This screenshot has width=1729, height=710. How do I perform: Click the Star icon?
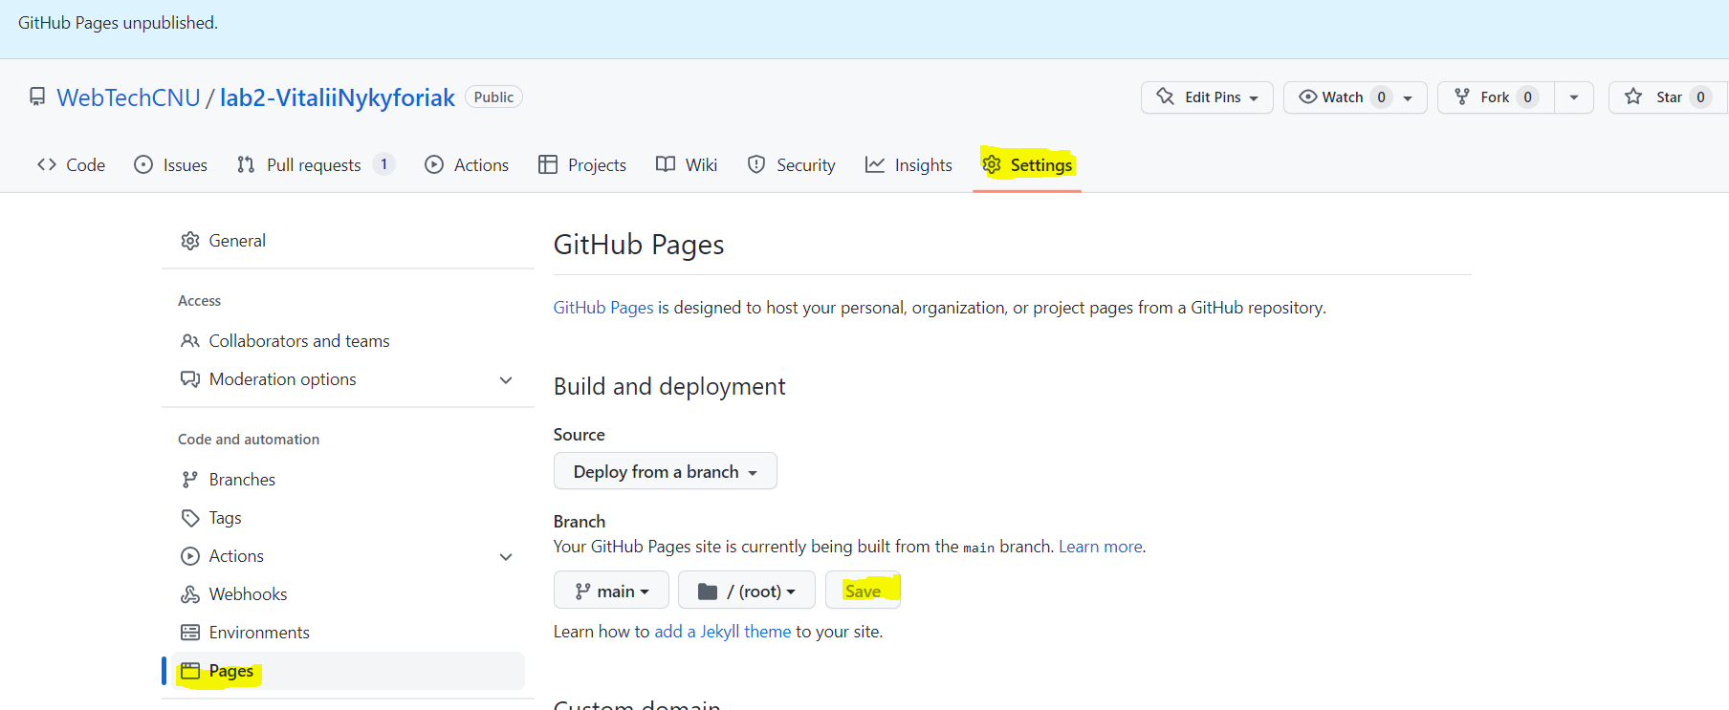click(1633, 97)
